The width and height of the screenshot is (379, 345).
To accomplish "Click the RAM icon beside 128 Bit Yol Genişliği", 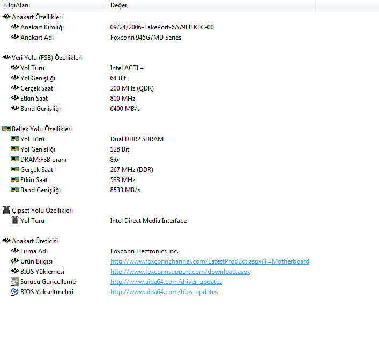I will pyautogui.click(x=15, y=149).
